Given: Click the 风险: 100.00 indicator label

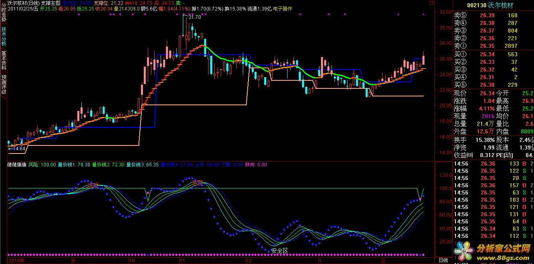Looking at the screenshot, I should point(42,164).
